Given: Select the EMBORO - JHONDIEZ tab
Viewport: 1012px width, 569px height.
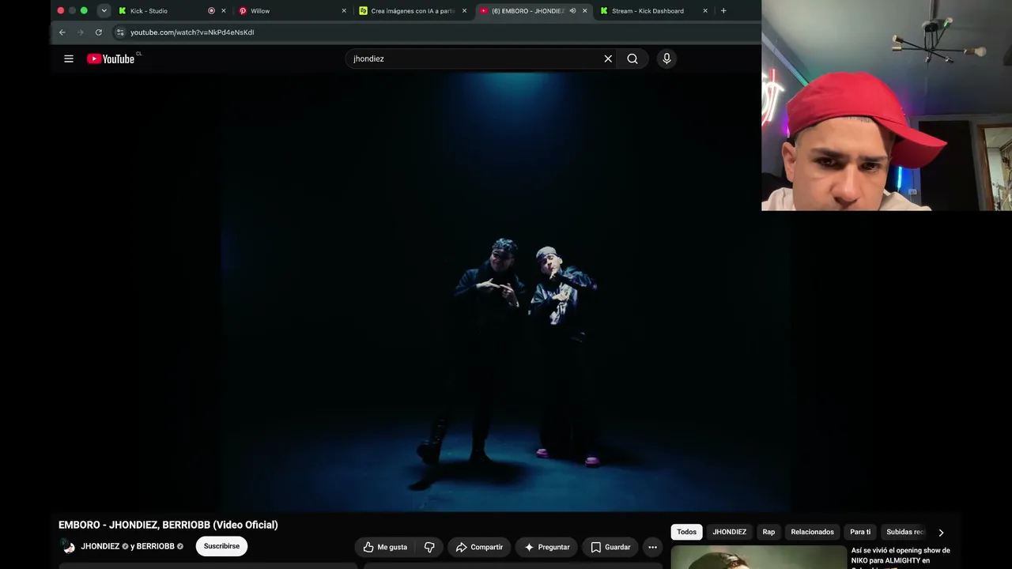Looking at the screenshot, I should (x=533, y=11).
